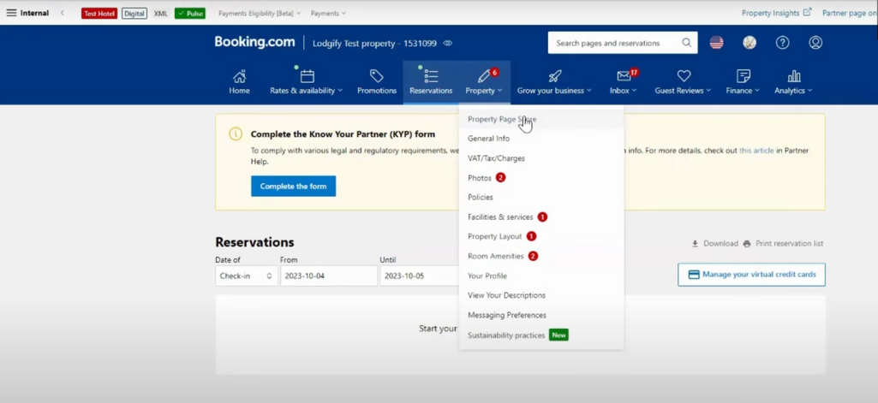Click the round avatar icon beside flag

point(750,43)
